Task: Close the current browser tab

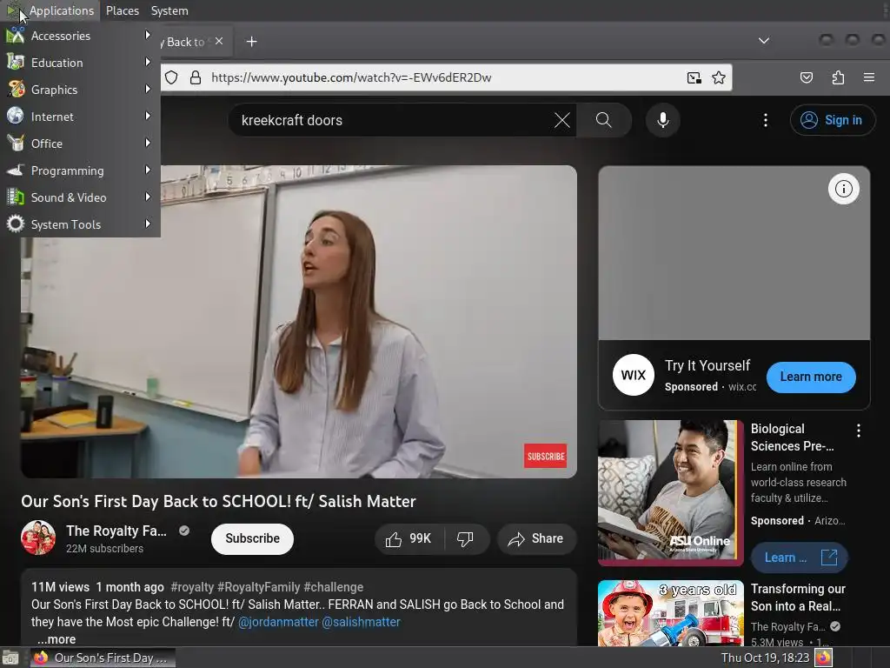Action: [x=219, y=41]
